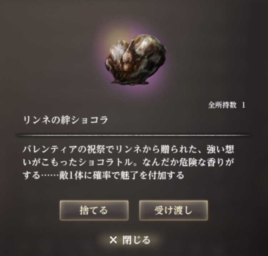Screen dimensions: 268x256
Task: Click the owned count number 1
Action: point(243,105)
